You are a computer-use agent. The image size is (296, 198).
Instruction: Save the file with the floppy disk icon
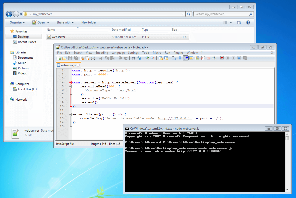click(x=70, y=58)
